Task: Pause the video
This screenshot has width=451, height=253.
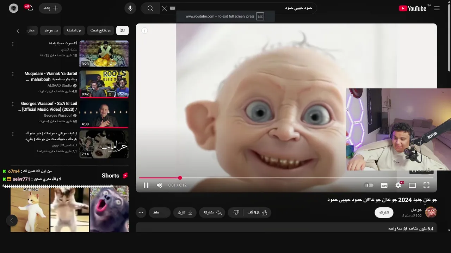Action: 146,185
